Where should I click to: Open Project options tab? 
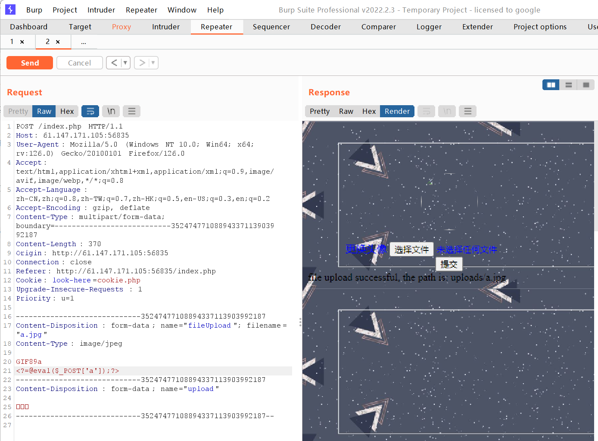point(540,27)
